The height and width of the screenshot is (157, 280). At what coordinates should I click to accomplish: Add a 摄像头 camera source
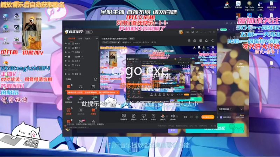pyautogui.click(x=134, y=117)
